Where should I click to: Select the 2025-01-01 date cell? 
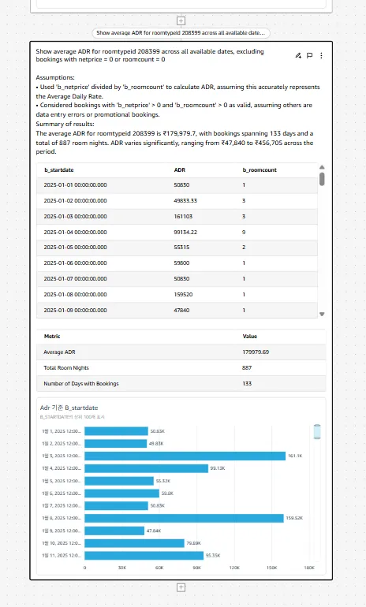[75, 185]
